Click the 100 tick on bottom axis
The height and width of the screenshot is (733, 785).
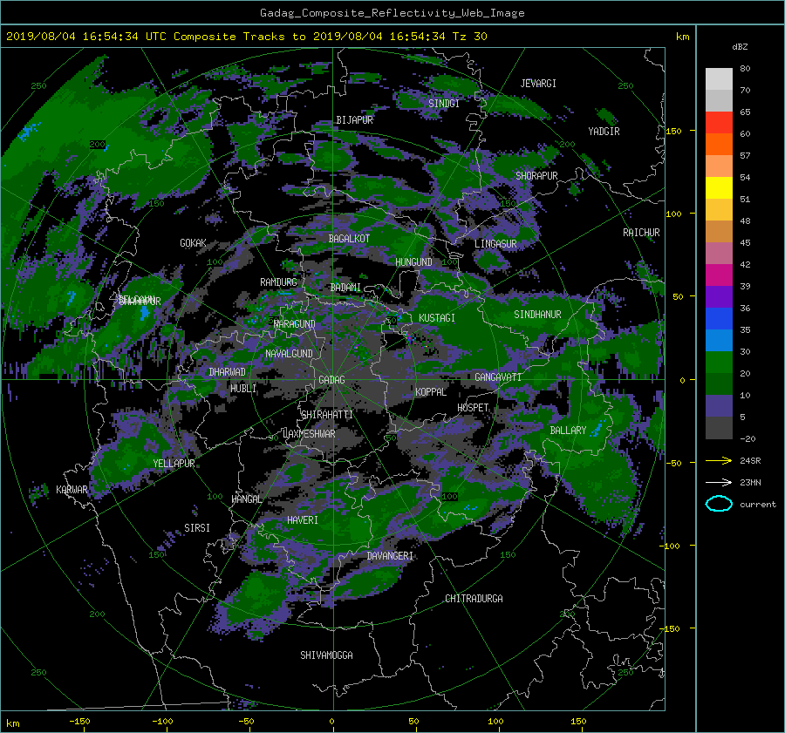click(x=495, y=722)
